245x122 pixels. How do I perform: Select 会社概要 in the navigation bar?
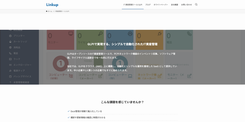point(174,5)
